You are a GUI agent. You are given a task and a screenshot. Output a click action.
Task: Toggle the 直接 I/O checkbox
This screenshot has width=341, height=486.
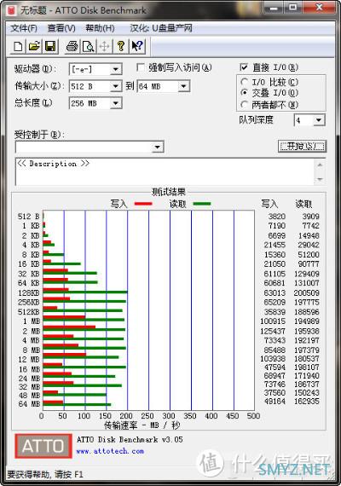pos(244,67)
